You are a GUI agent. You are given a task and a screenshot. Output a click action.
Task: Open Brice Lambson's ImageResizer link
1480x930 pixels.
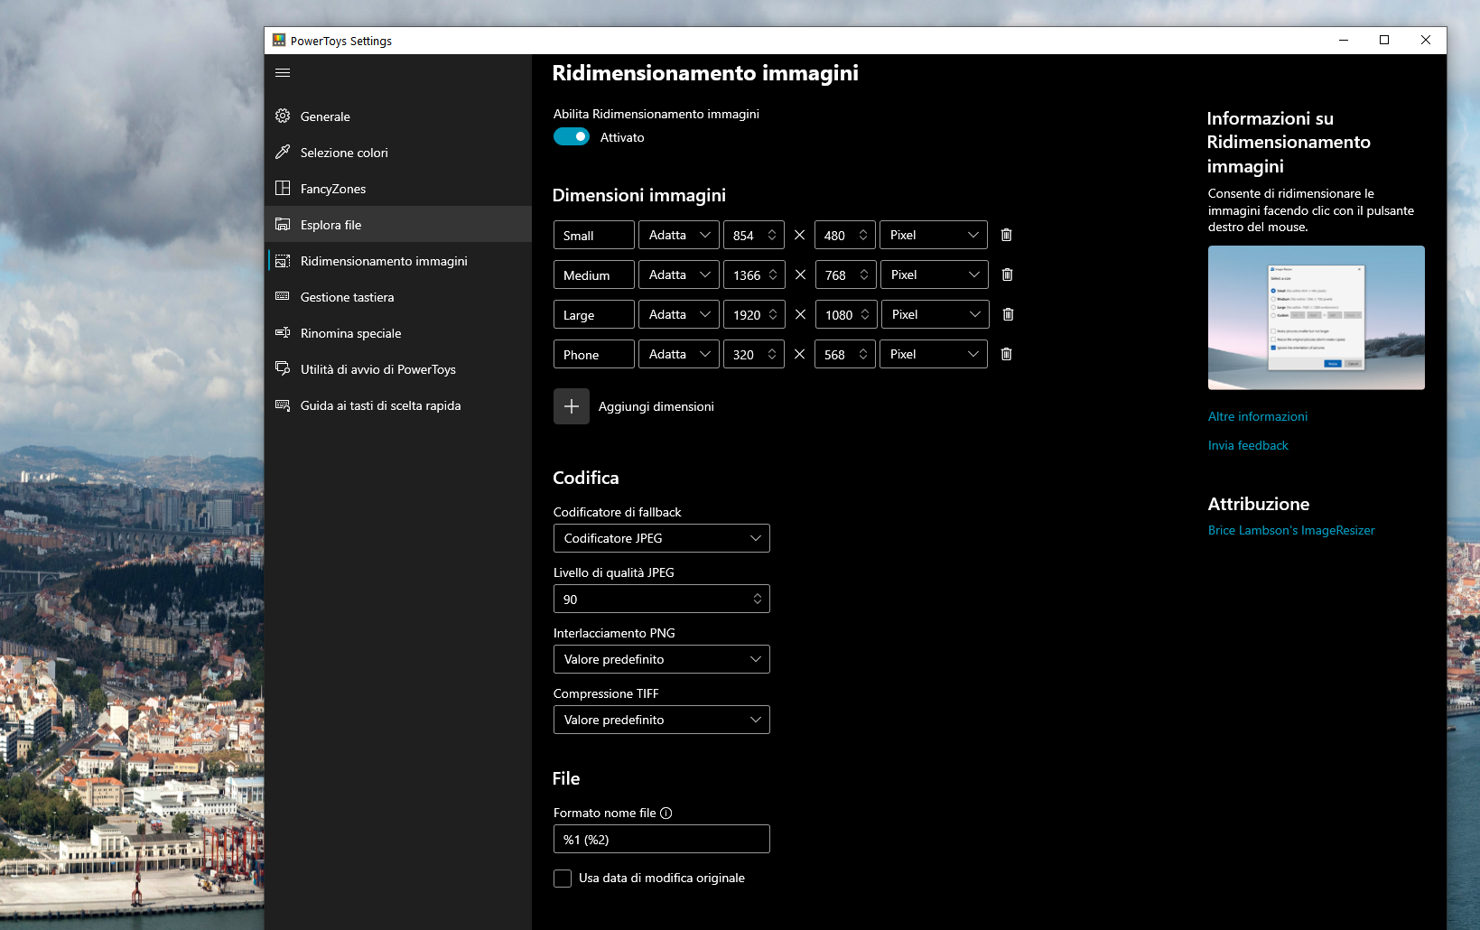click(x=1291, y=530)
